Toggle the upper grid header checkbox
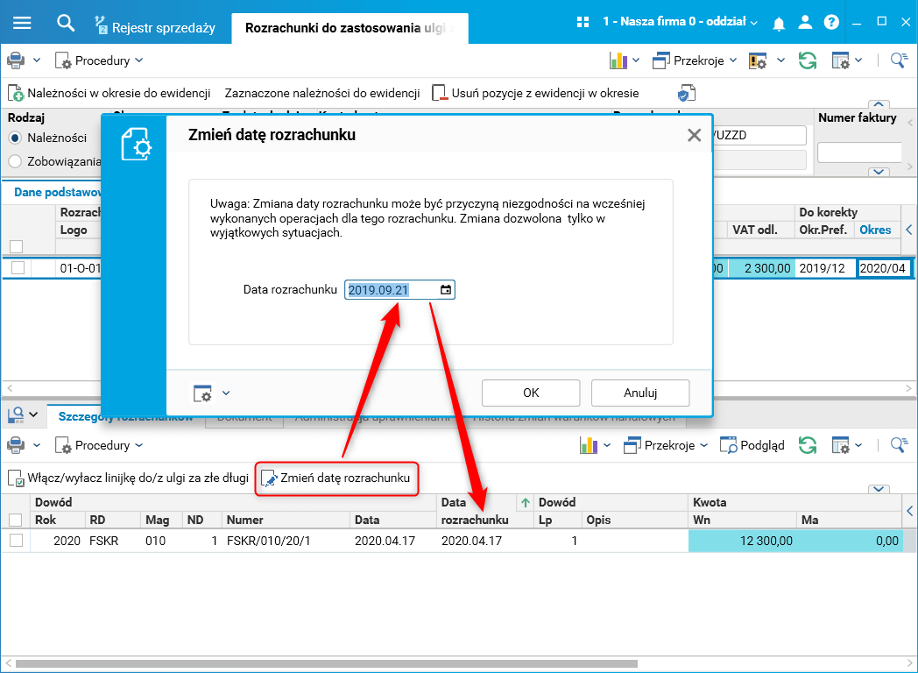 point(17,246)
